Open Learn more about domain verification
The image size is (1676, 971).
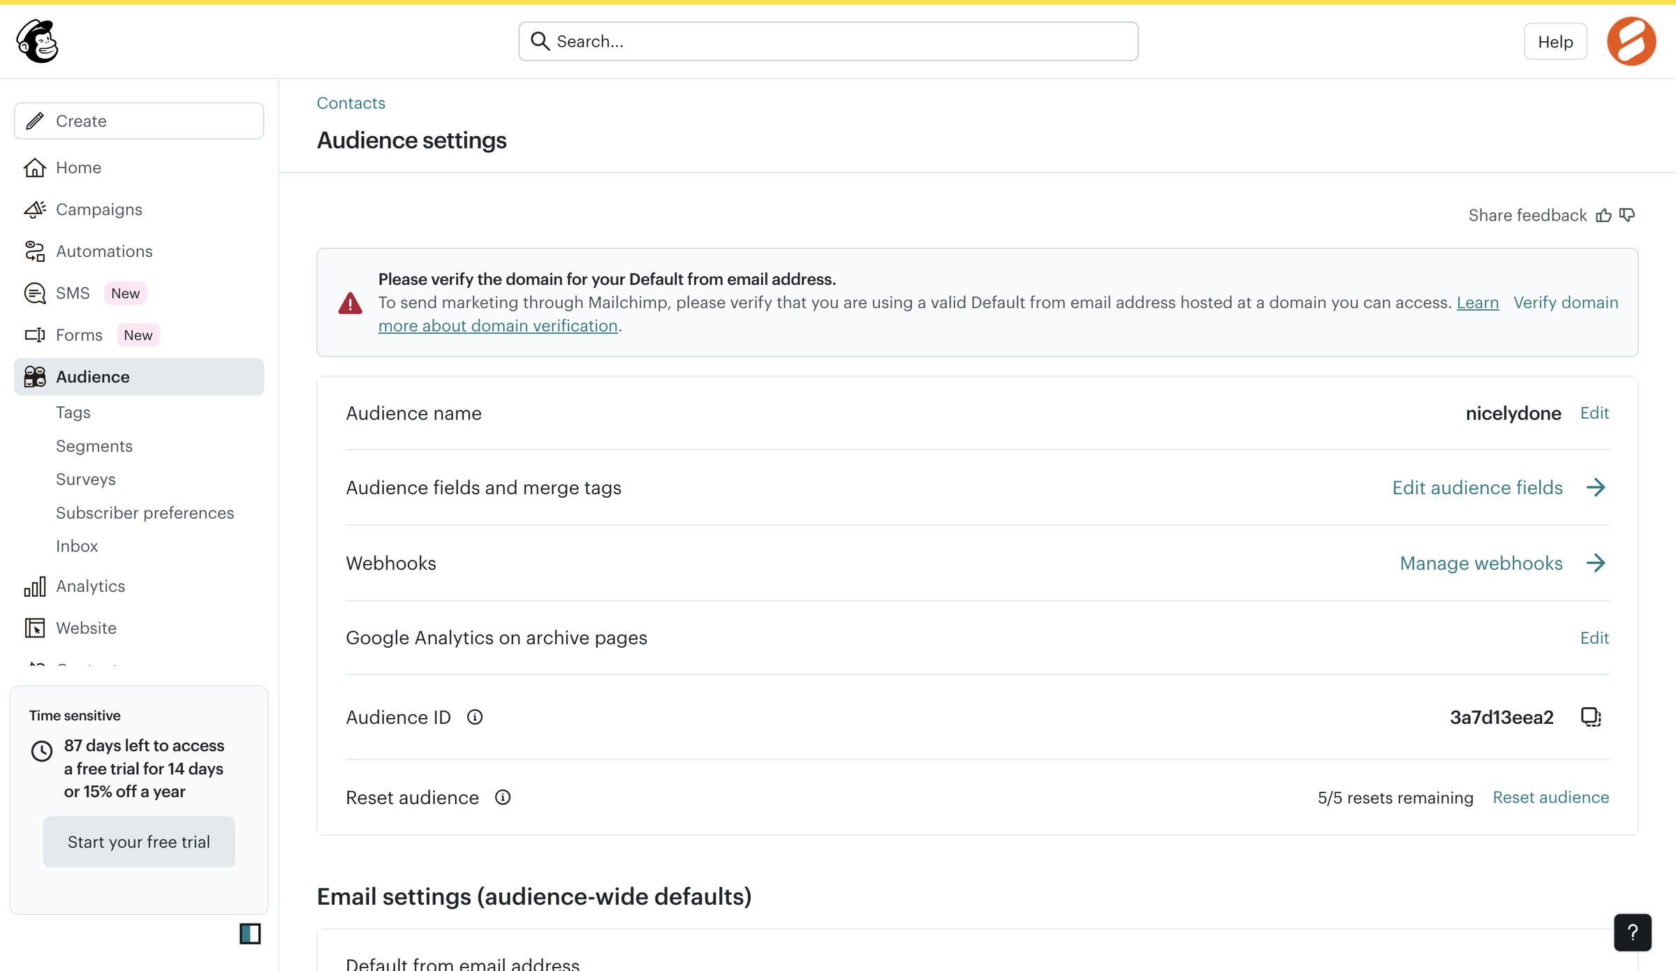[x=498, y=326]
